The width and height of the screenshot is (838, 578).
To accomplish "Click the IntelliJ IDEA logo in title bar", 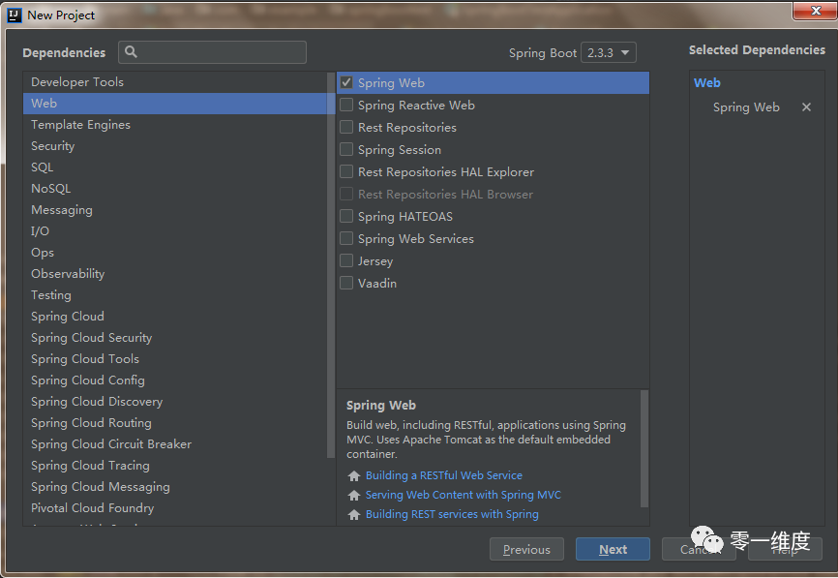I will 15,15.
